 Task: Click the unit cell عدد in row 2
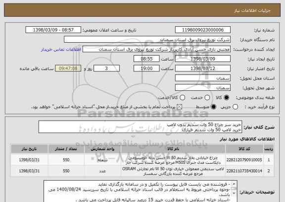click(102, 171)
